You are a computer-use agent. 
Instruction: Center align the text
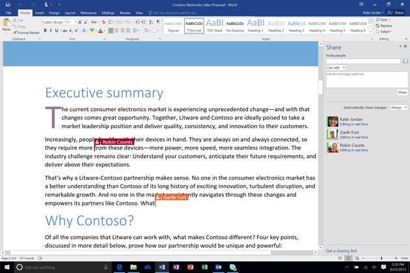116,31
